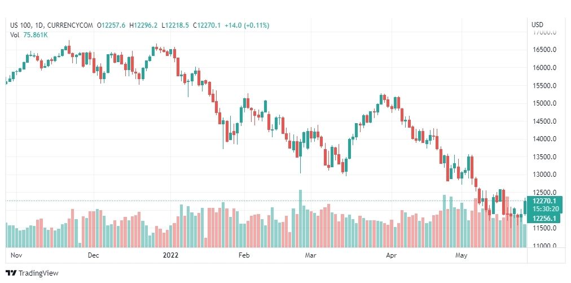
Task: Click the Vol 75.861K indicator label
Action: point(29,35)
